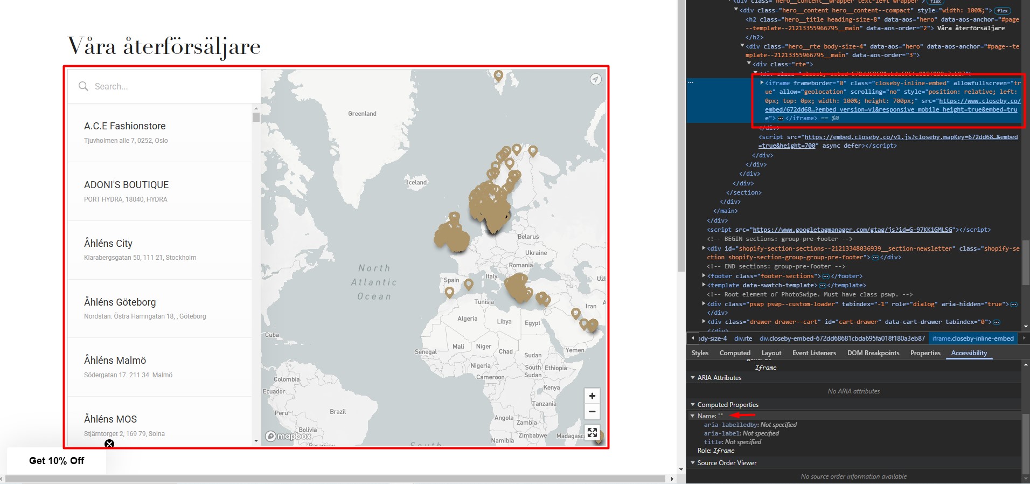
Task: Click the ellipsis badge after the cart-drawer div
Action: pyautogui.click(x=997, y=322)
